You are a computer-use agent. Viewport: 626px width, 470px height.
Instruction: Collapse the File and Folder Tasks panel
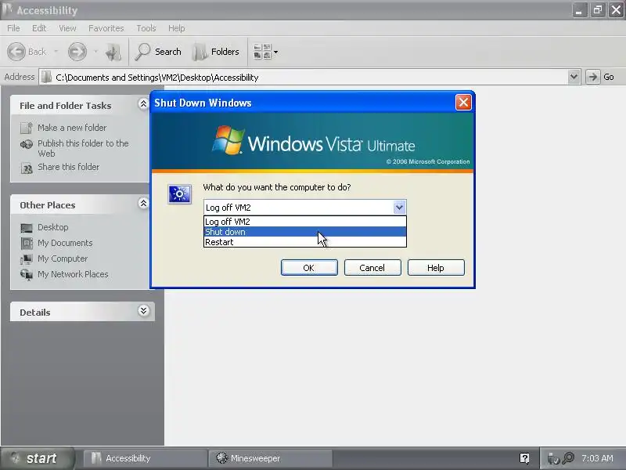click(x=143, y=104)
